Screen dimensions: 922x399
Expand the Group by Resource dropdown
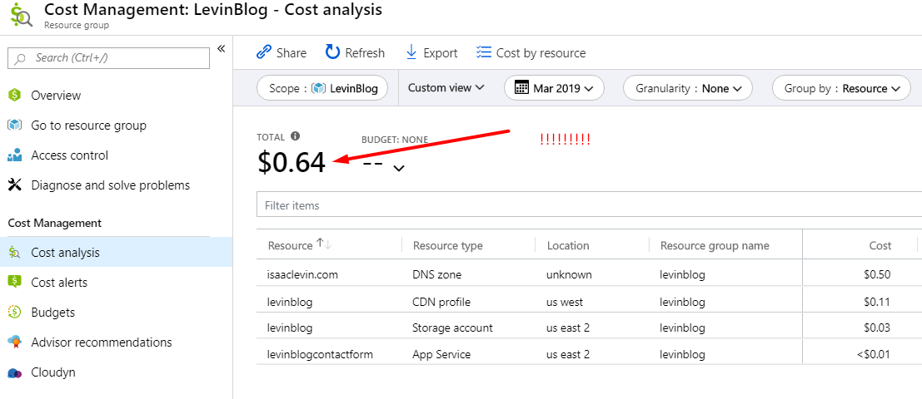click(x=841, y=88)
